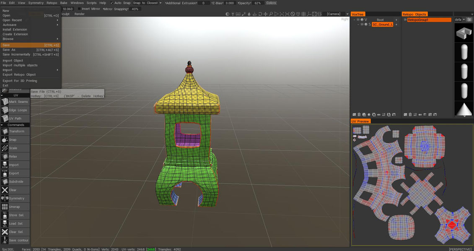
Task: Select the RetopoGroup1 item
Action: (x=429, y=20)
